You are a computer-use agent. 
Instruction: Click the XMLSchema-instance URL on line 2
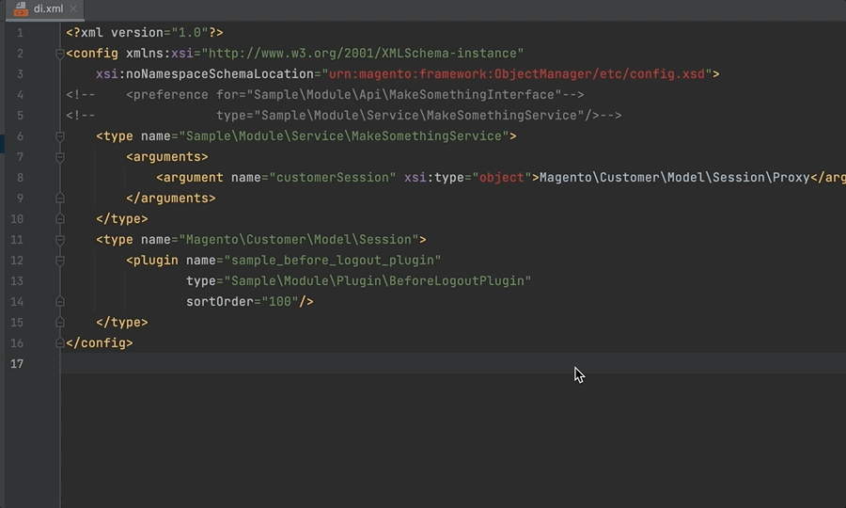(x=363, y=54)
